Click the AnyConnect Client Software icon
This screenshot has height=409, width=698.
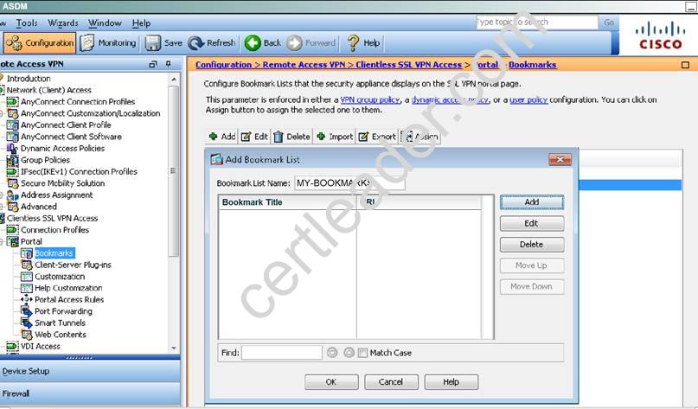point(12,137)
